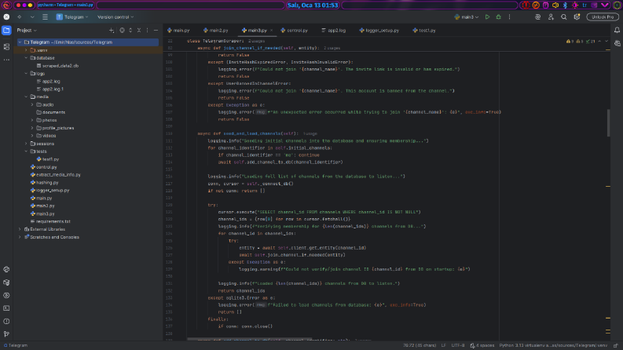The width and height of the screenshot is (623, 350).
Task: Expand Scratches and Consoles node
Action: click(x=20, y=237)
